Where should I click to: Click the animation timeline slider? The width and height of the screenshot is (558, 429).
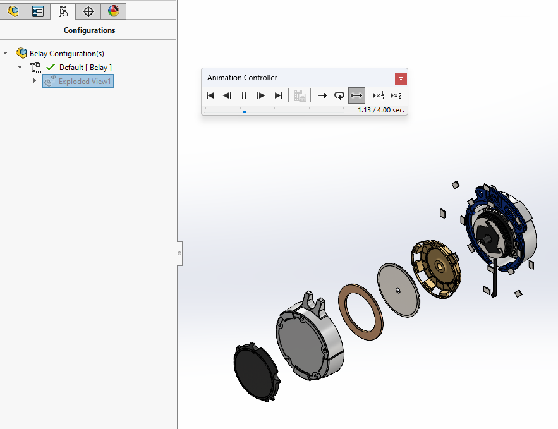tap(245, 111)
